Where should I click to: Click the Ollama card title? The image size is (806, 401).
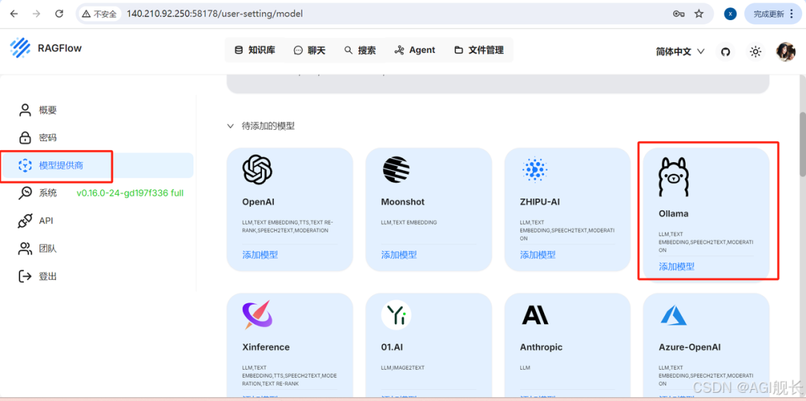click(x=673, y=214)
